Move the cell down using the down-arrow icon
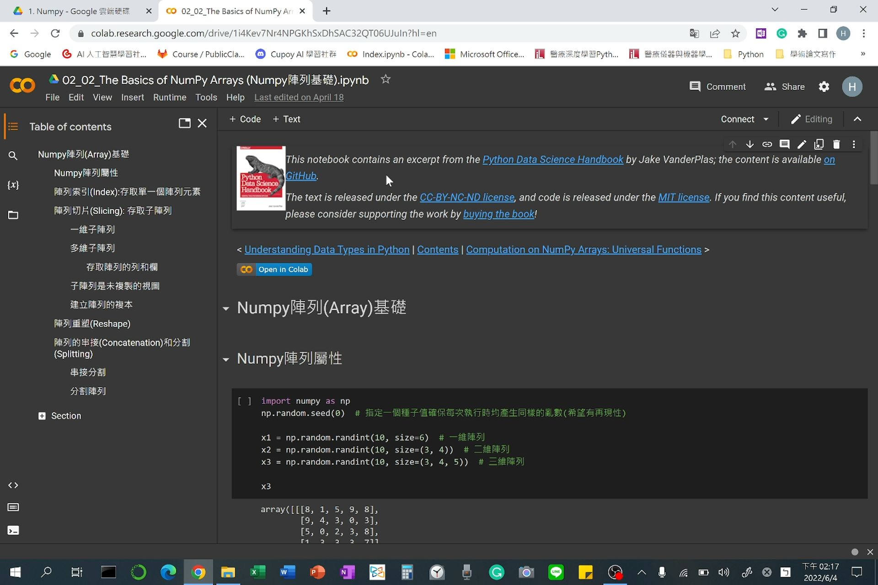 [x=750, y=144]
